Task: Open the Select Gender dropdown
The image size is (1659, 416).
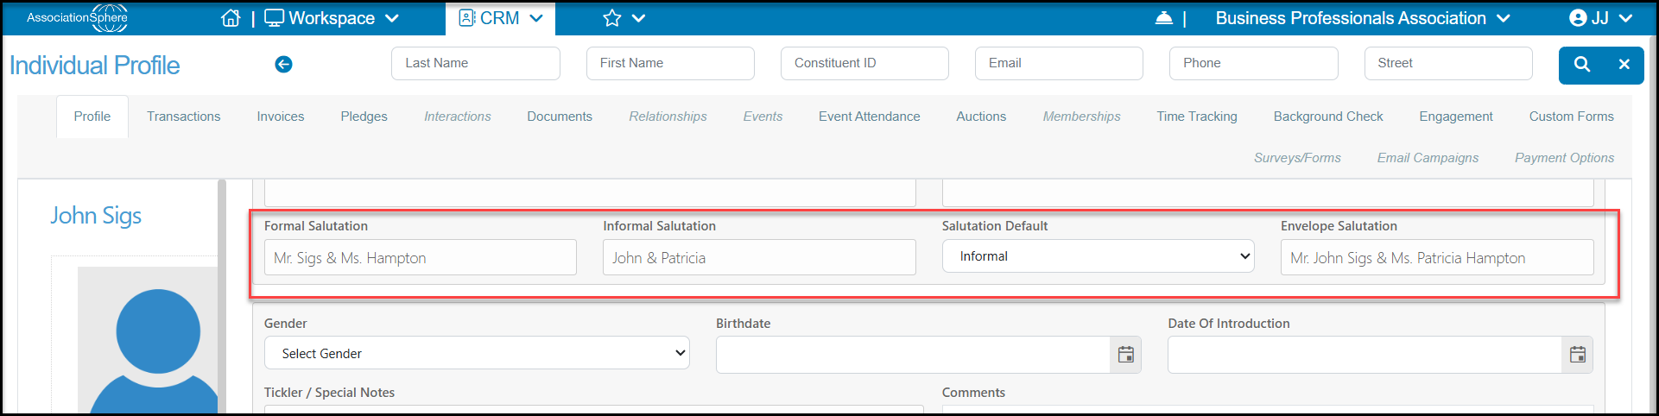Action: [x=477, y=353]
